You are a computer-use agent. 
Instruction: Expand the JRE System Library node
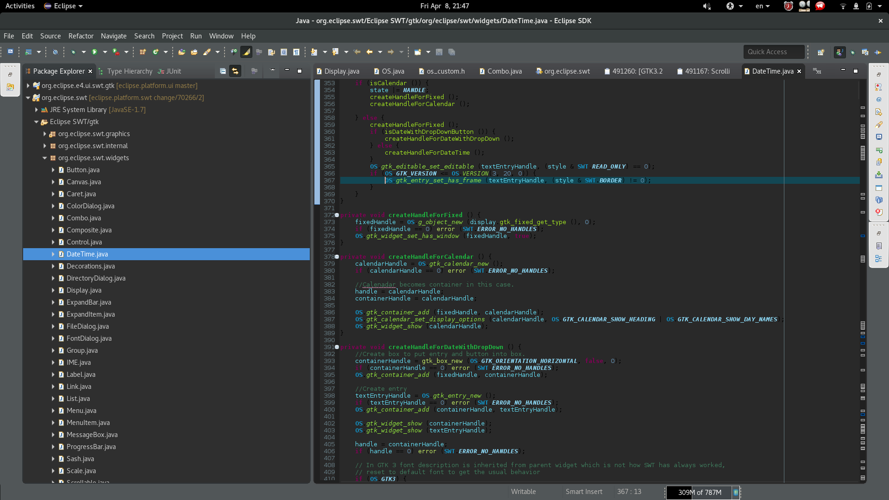click(x=36, y=110)
